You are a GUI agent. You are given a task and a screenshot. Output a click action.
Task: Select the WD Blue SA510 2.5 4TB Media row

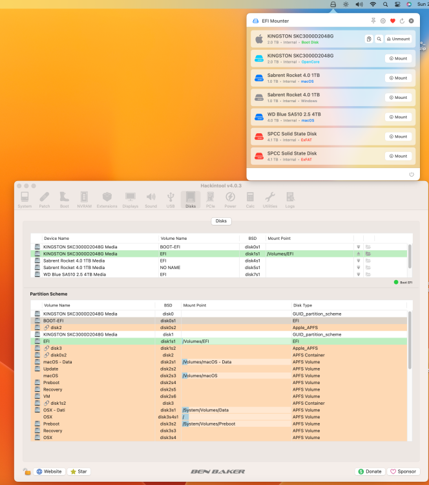pos(219,274)
